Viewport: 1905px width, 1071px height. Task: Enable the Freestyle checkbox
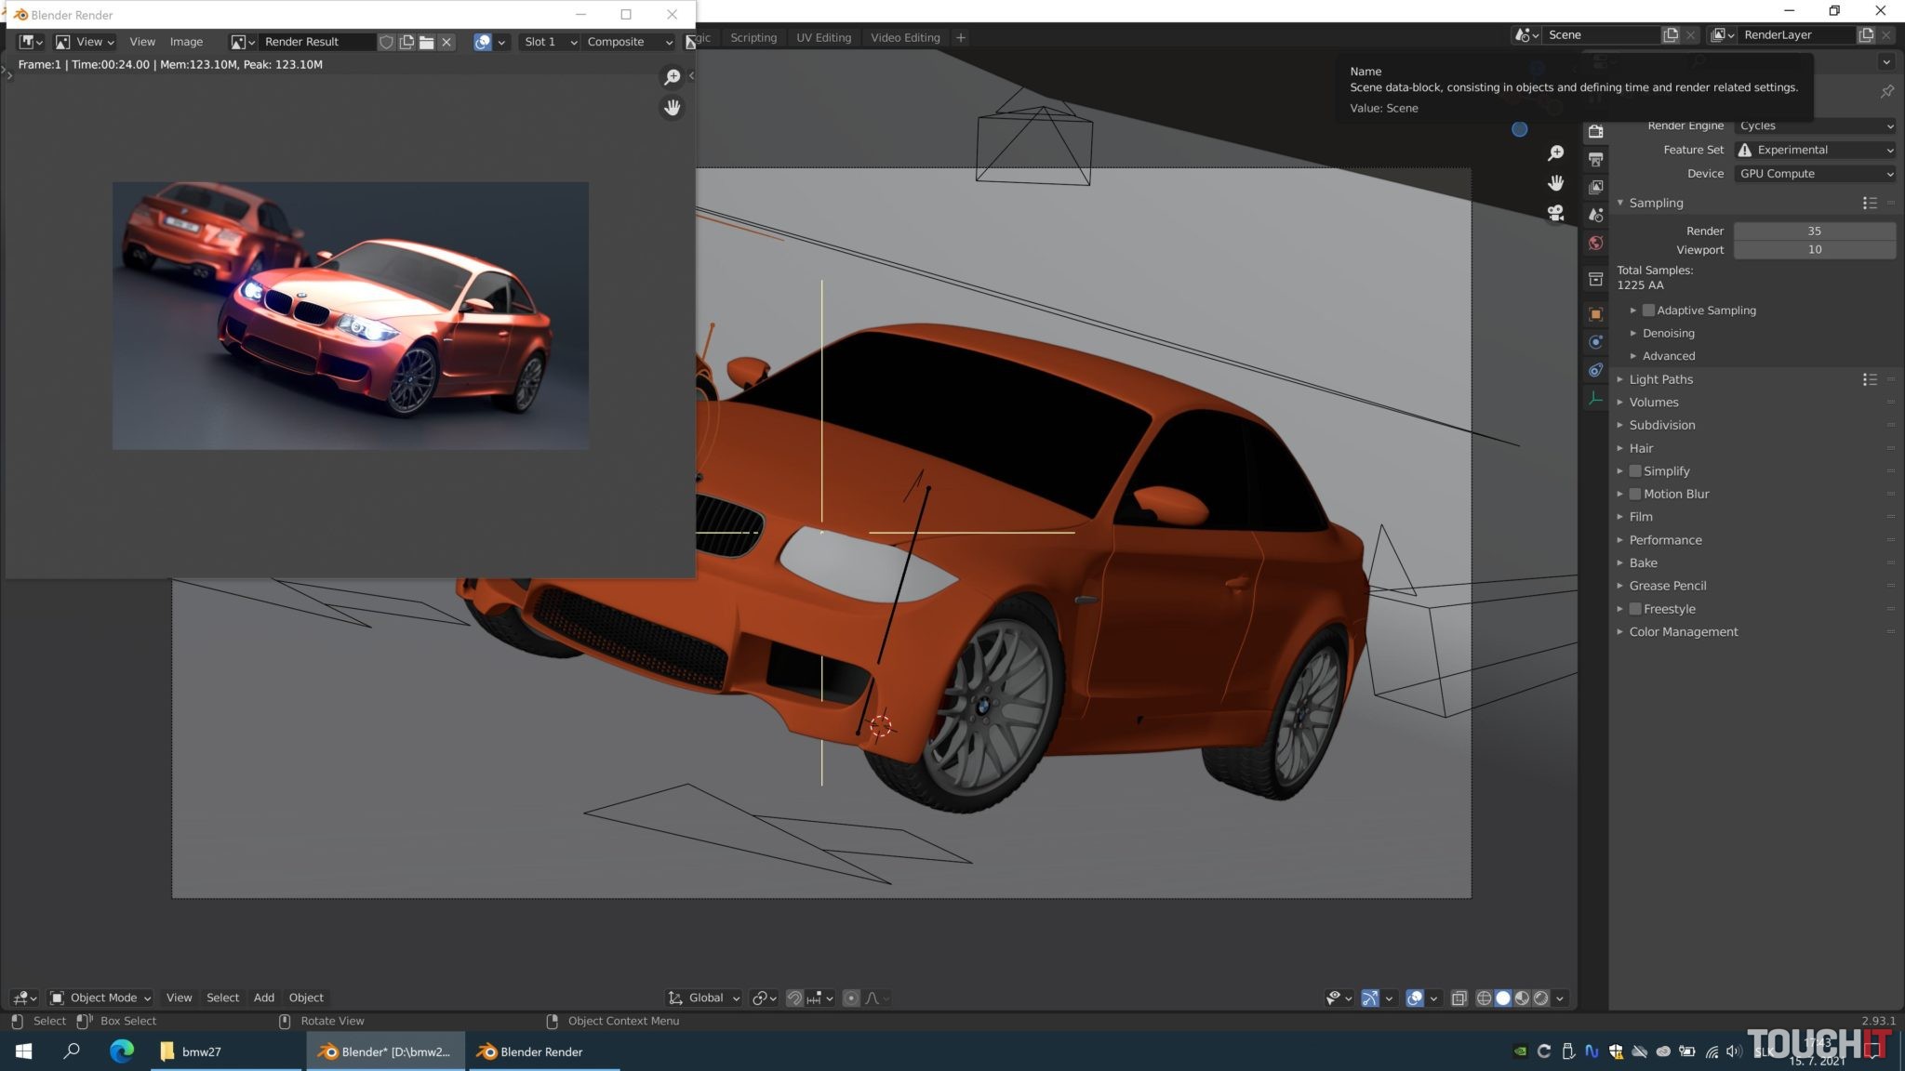click(1635, 609)
